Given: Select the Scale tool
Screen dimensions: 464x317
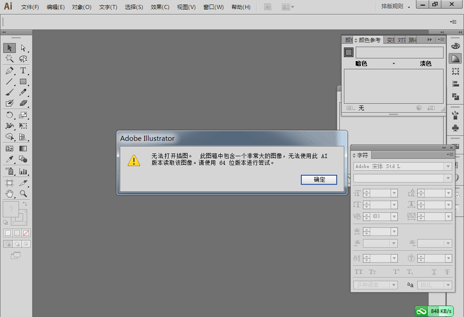Looking at the screenshot, I should coord(23,115).
